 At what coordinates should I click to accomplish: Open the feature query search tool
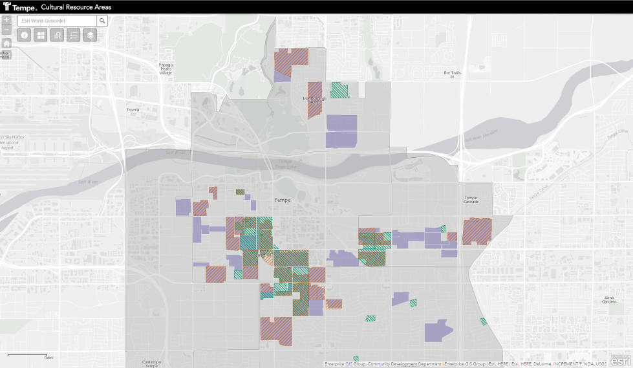point(58,35)
